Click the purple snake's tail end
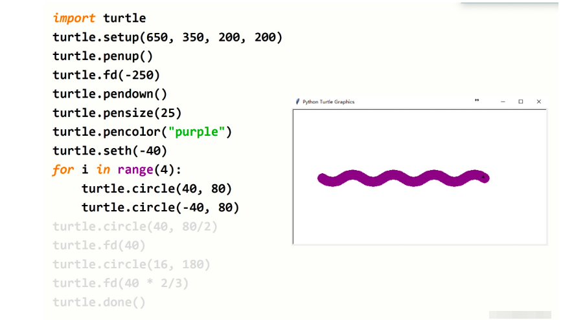This screenshot has height=320, width=574. [x=322, y=178]
